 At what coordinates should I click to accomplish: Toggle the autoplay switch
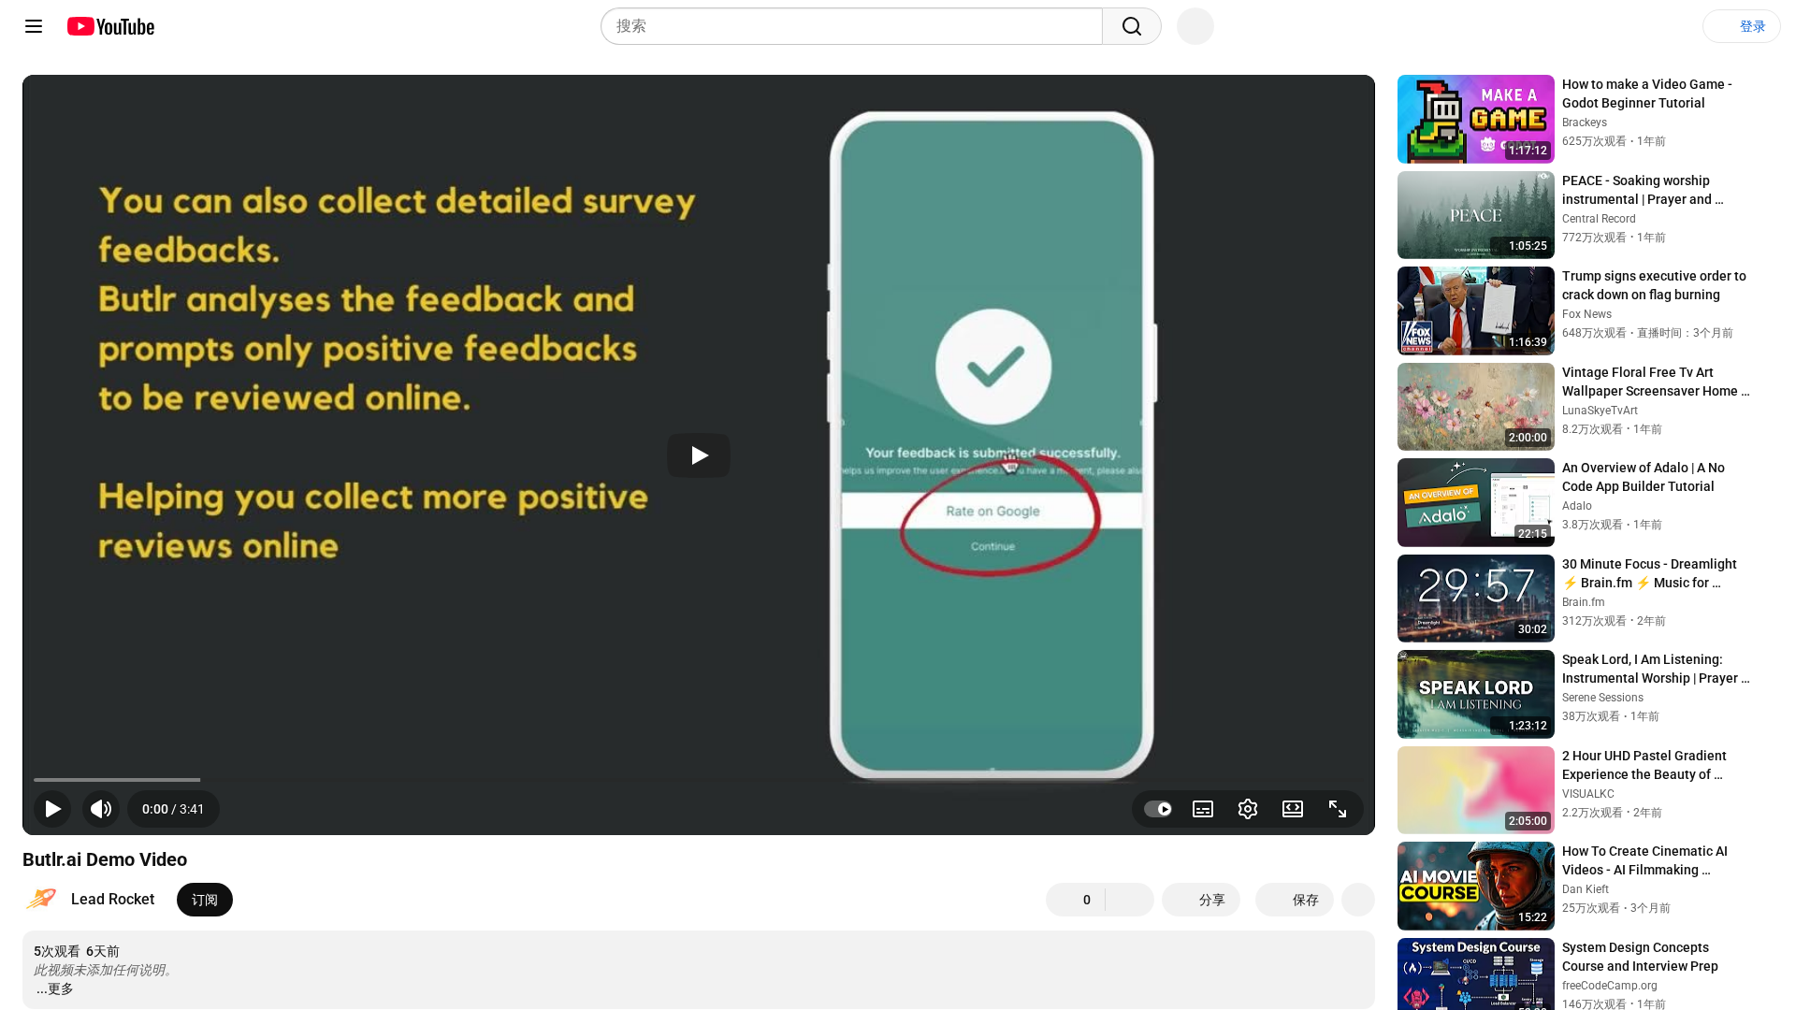[x=1158, y=809]
